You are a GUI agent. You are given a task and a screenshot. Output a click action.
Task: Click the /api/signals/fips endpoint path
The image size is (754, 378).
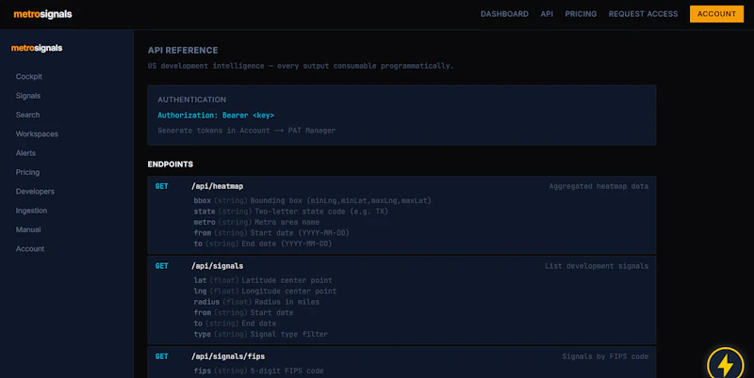point(228,356)
